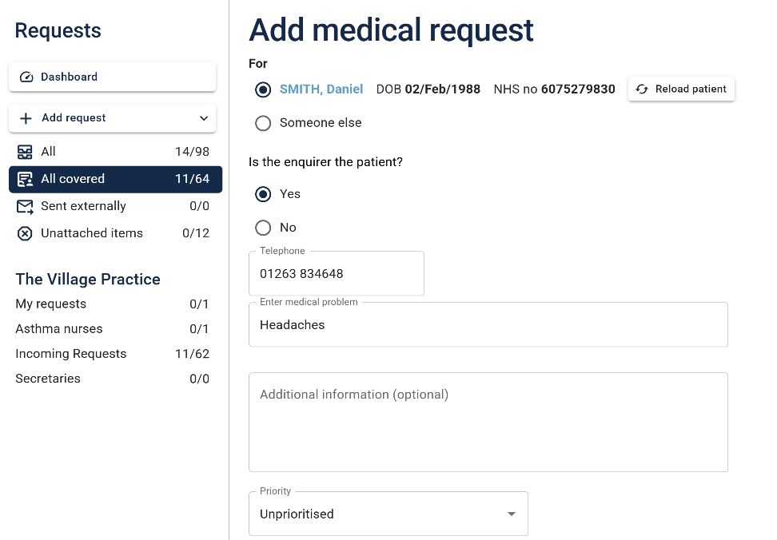Viewport: 777px width, 540px height.
Task: Click the 0/1 count beside My requests
Action: point(199,304)
